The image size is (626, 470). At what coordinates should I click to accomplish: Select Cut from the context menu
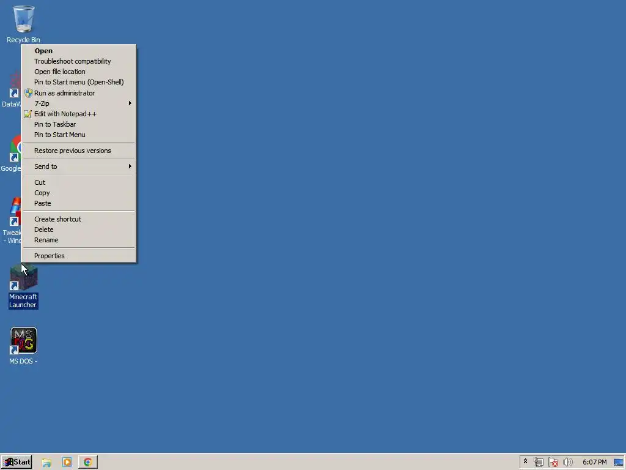coord(79,182)
